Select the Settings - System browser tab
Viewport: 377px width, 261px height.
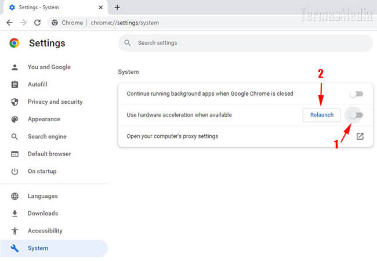[55, 8]
